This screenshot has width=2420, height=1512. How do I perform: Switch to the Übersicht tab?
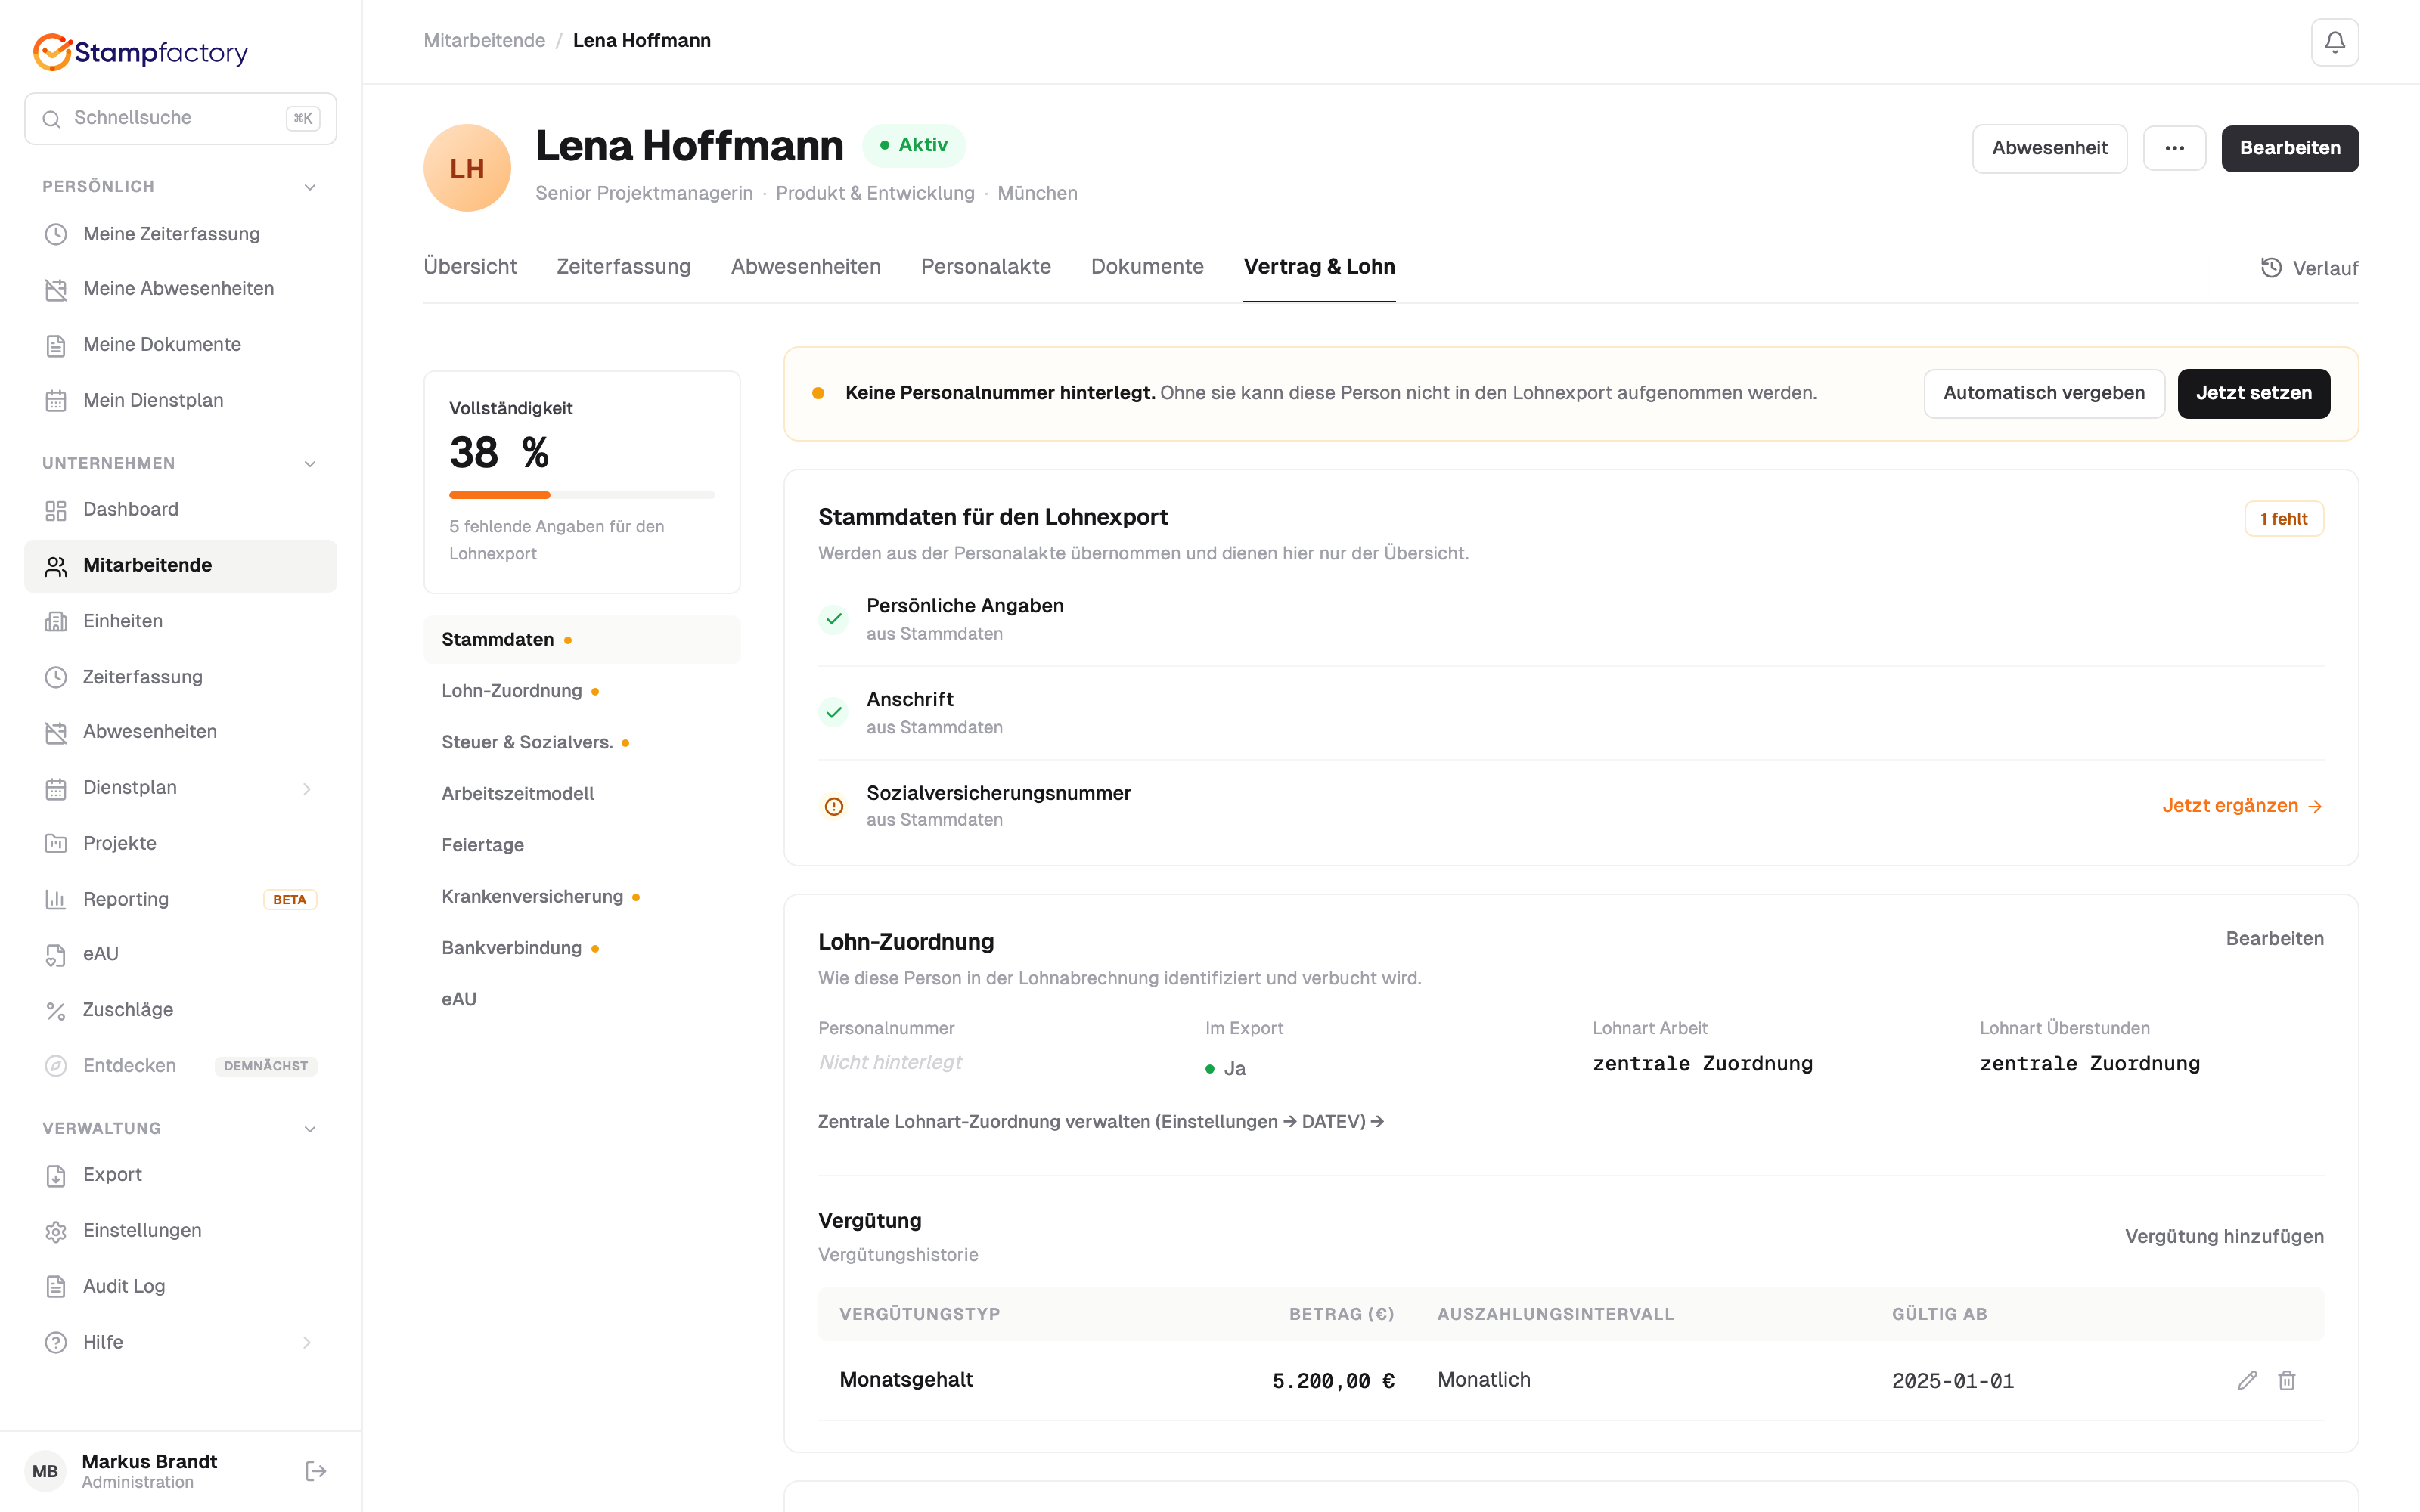pyautogui.click(x=470, y=266)
